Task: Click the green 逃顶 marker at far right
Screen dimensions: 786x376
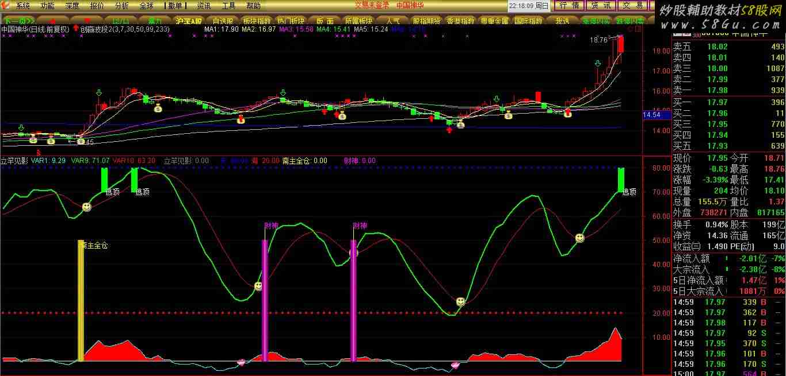Action: [621, 180]
